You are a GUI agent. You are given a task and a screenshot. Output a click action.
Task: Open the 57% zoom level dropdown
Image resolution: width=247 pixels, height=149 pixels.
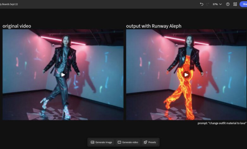(x=217, y=4)
